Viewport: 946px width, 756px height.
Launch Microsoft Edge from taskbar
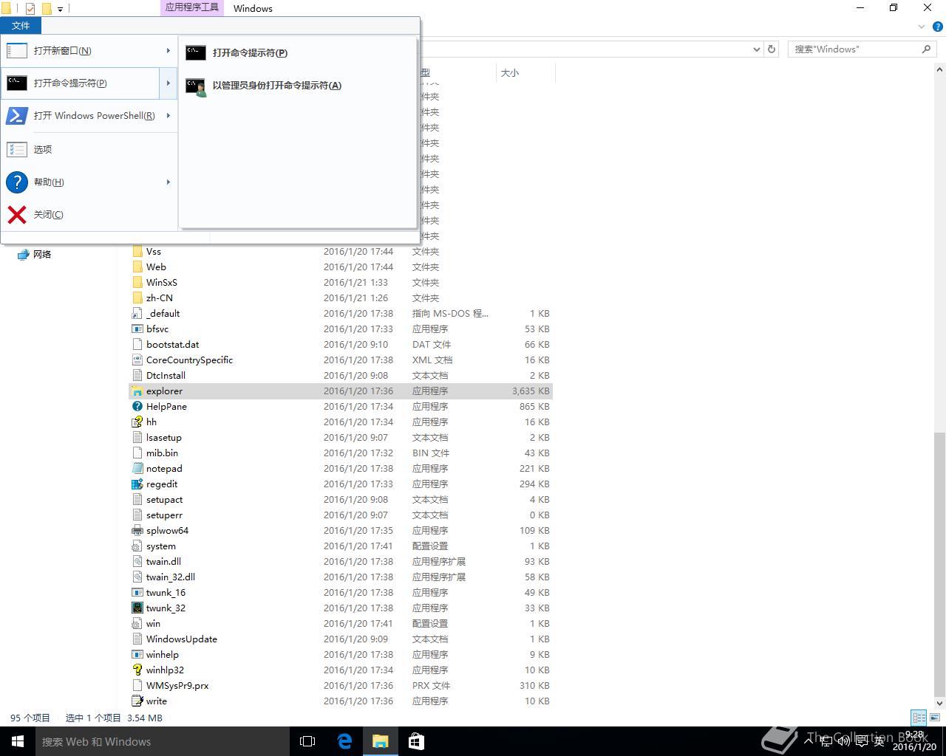tap(344, 741)
